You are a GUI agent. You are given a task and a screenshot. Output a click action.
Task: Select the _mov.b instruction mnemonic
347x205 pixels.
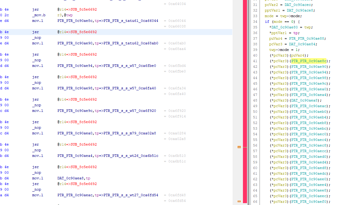pyautogui.click(x=39, y=15)
